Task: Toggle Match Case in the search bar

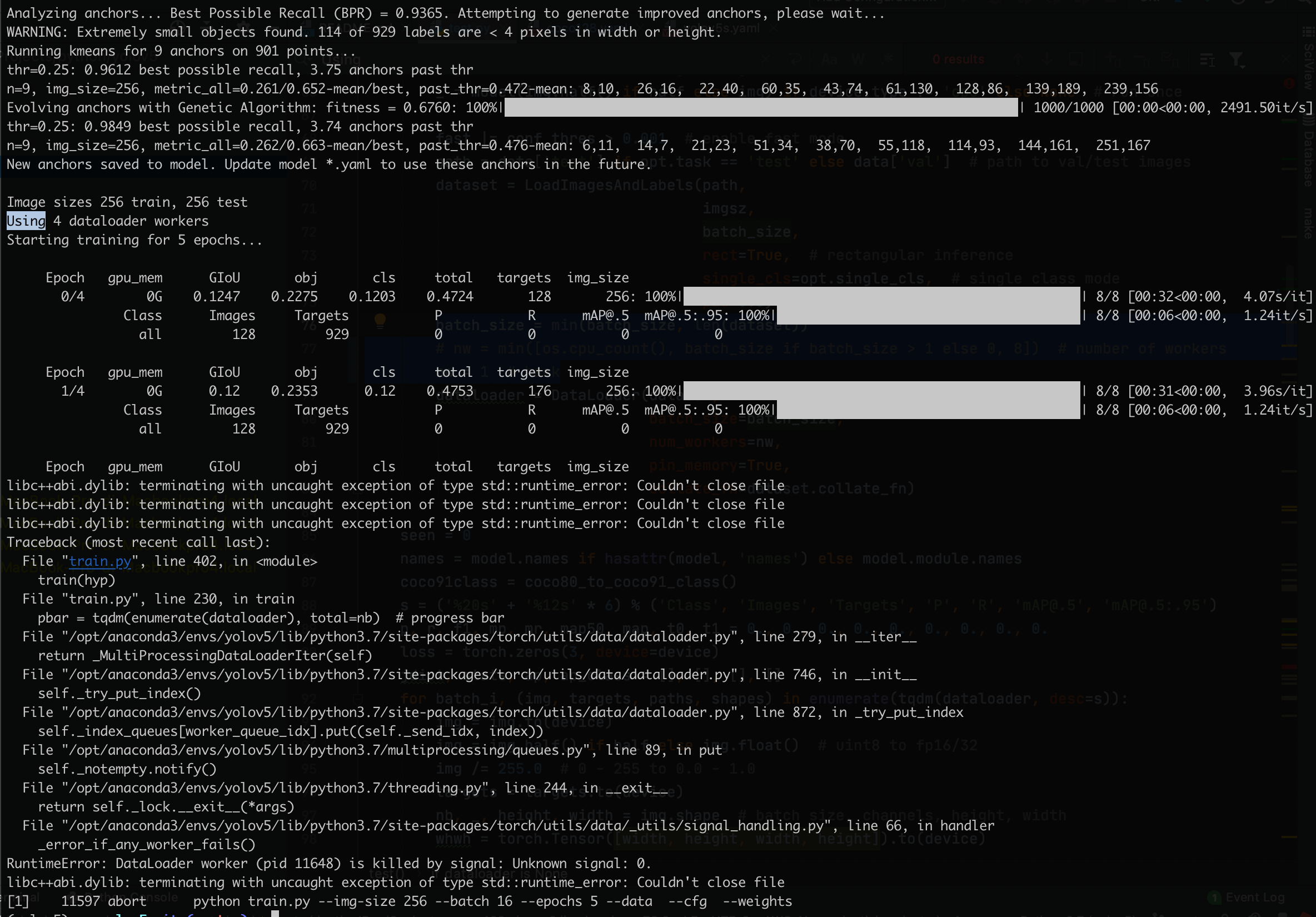Action: point(830,59)
